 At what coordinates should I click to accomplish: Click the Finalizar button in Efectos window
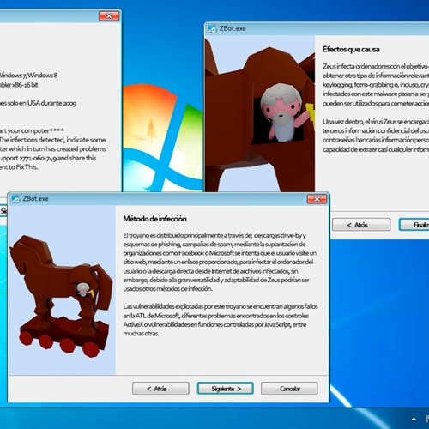(x=414, y=225)
